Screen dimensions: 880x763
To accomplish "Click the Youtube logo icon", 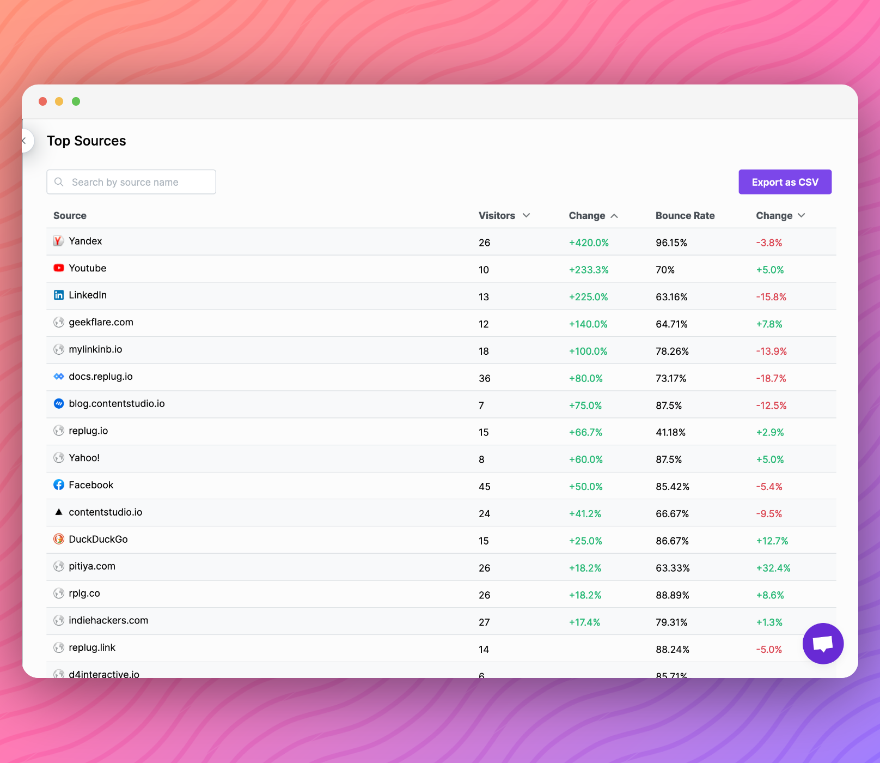I will [x=59, y=268].
